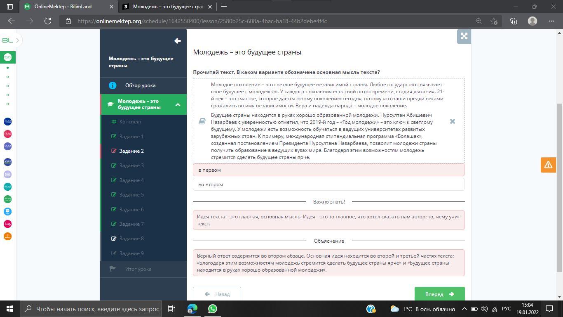The height and width of the screenshot is (317, 563).
Task: Close the OnlineMektep - BilimLand tab
Action: (111, 7)
